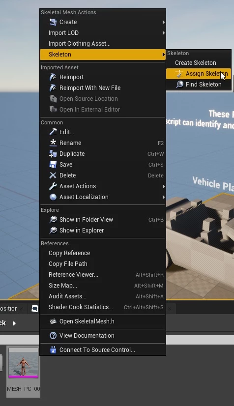Viewport: 234px width, 406px height.
Task: Open Reference Viewer
Action: pyautogui.click(x=103, y=275)
